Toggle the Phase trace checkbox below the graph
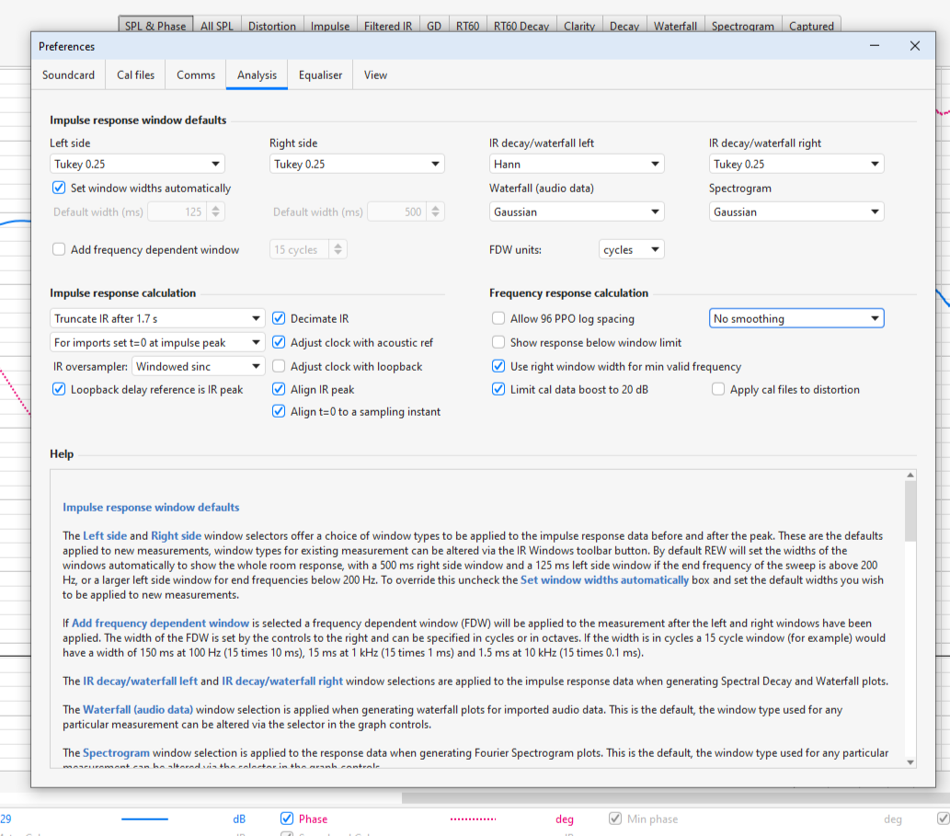 287,819
